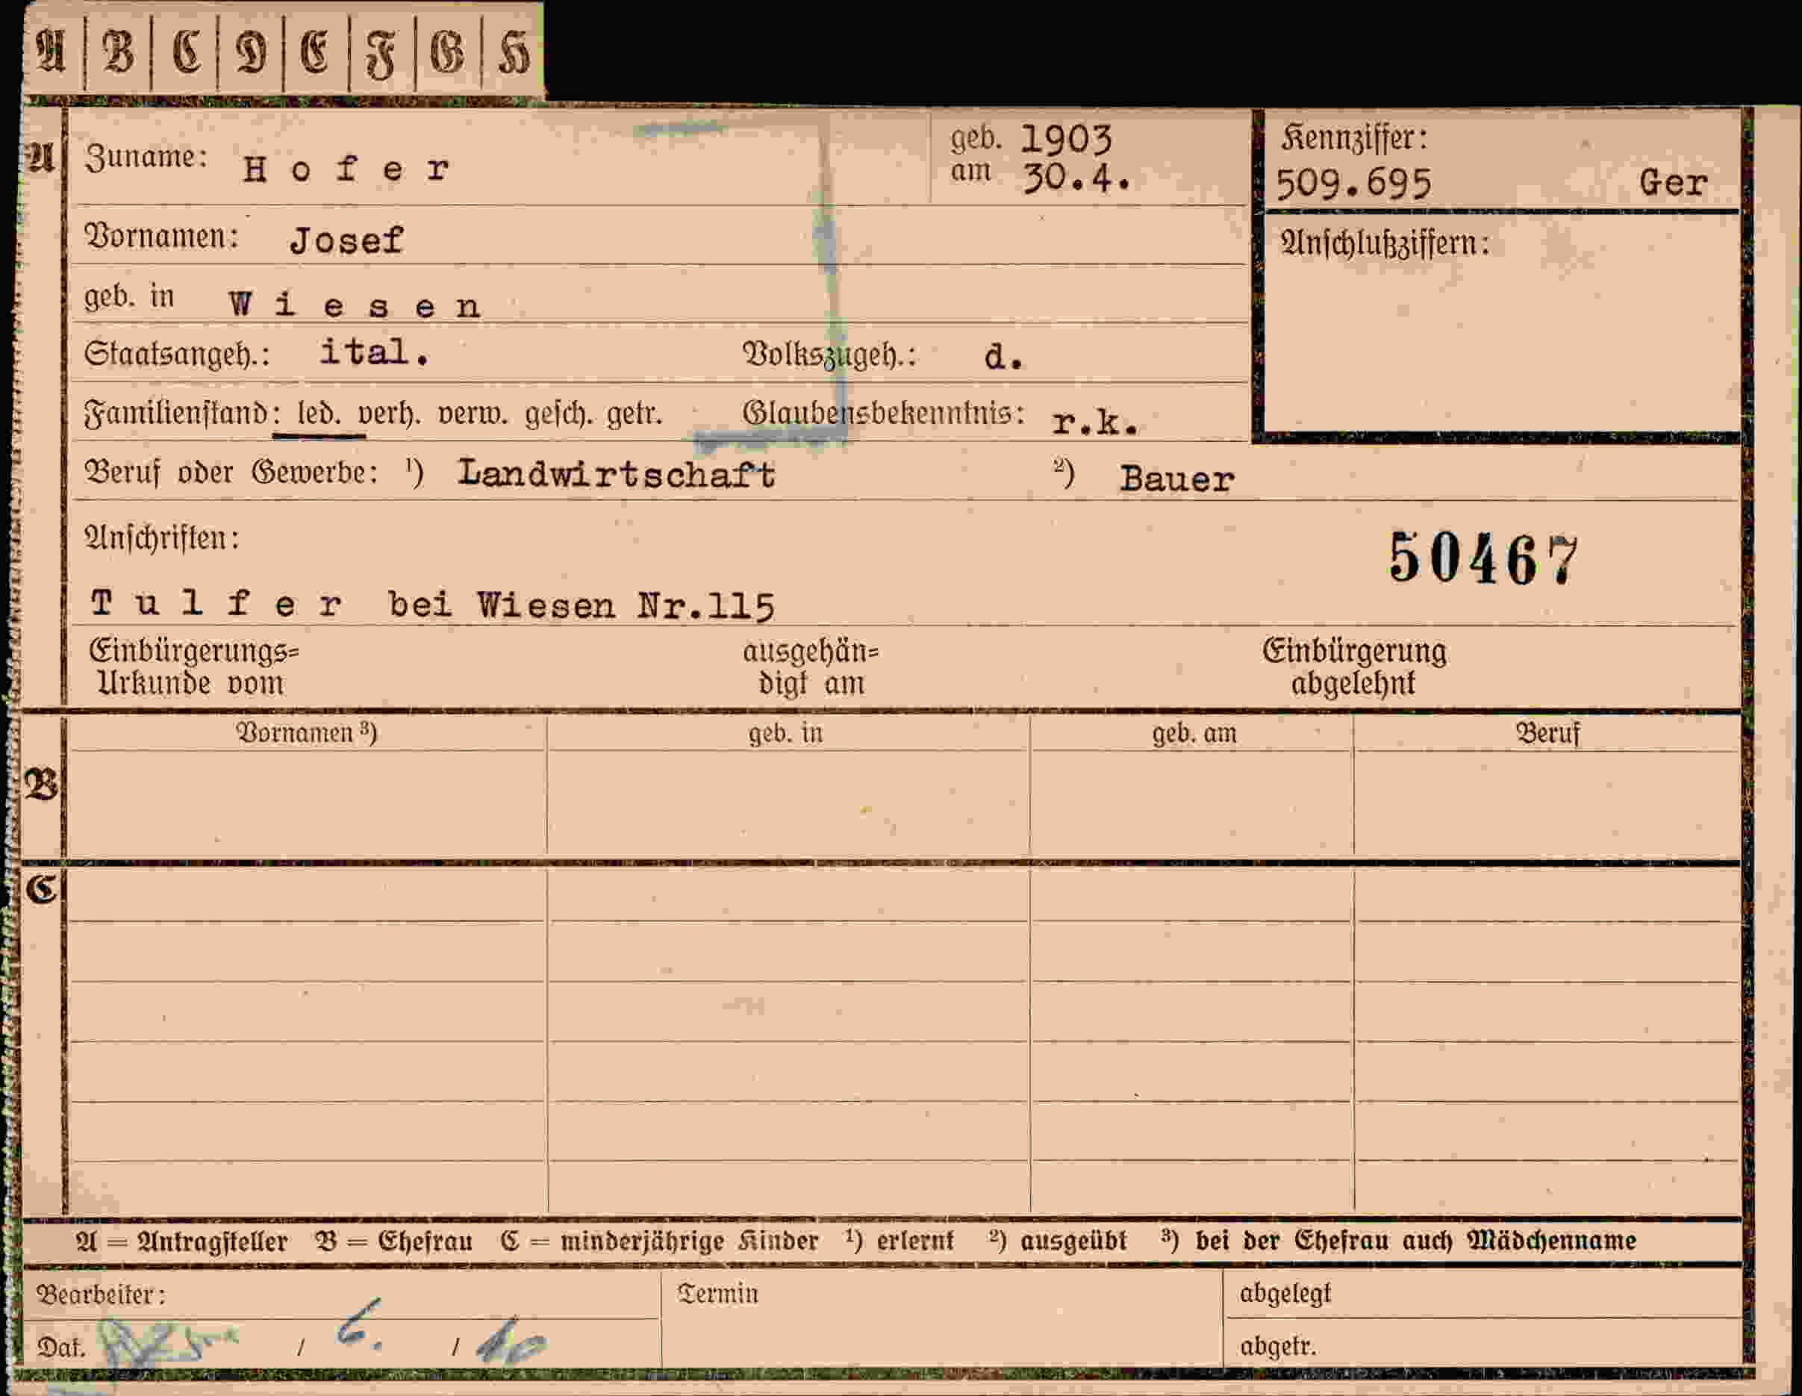Click the 'getr.' marital status option

tap(635, 415)
